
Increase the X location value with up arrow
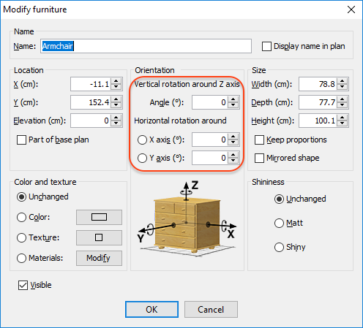click(116, 81)
